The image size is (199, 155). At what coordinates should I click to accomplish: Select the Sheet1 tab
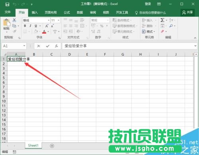click(33, 145)
